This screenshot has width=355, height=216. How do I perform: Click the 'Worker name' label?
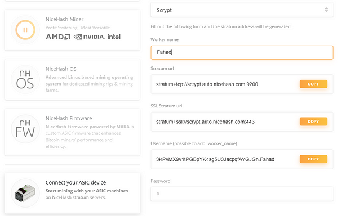coord(165,40)
